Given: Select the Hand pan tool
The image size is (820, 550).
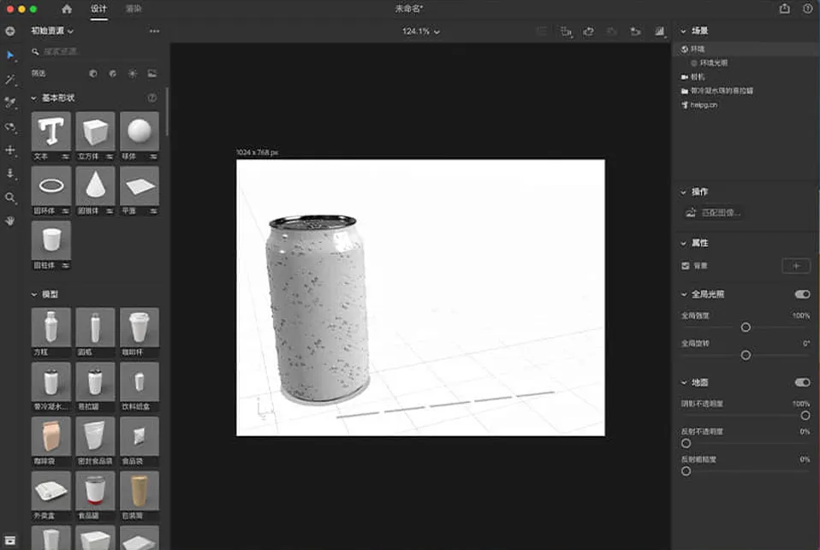Looking at the screenshot, I should (10, 221).
